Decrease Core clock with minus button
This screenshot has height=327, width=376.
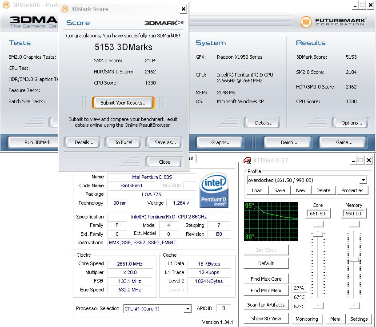[318, 306]
